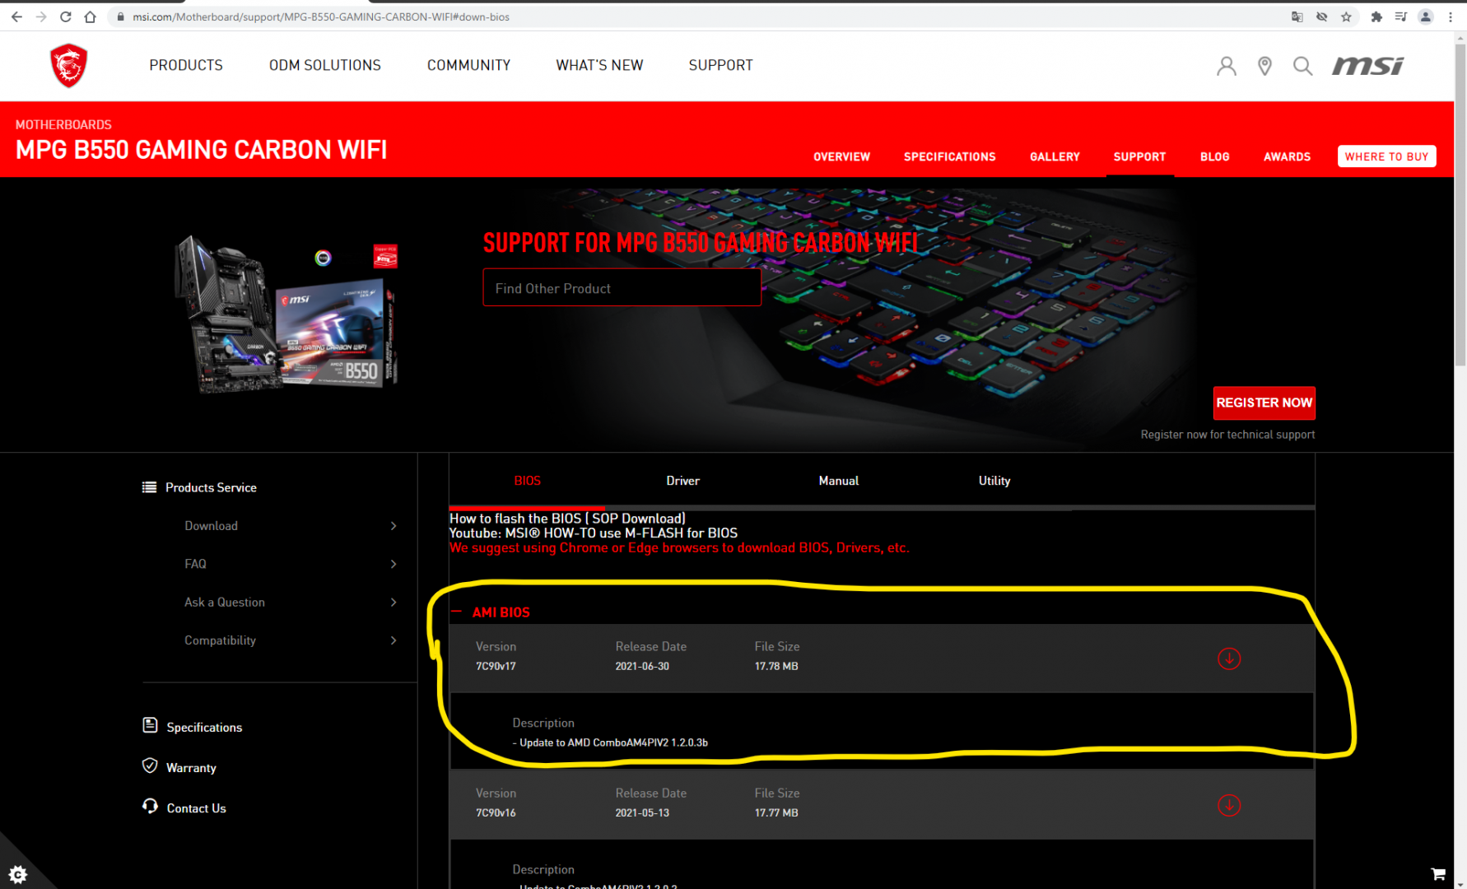
Task: Expand the Ask a Question chevron
Action: tap(394, 603)
